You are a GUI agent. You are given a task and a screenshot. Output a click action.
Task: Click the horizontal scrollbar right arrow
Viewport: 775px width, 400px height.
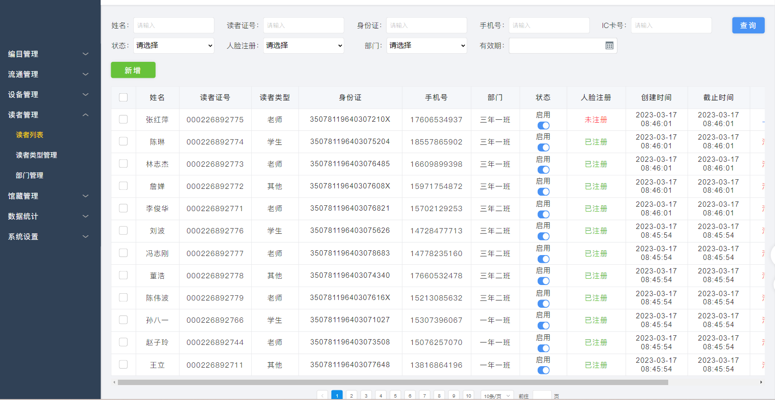point(761,382)
